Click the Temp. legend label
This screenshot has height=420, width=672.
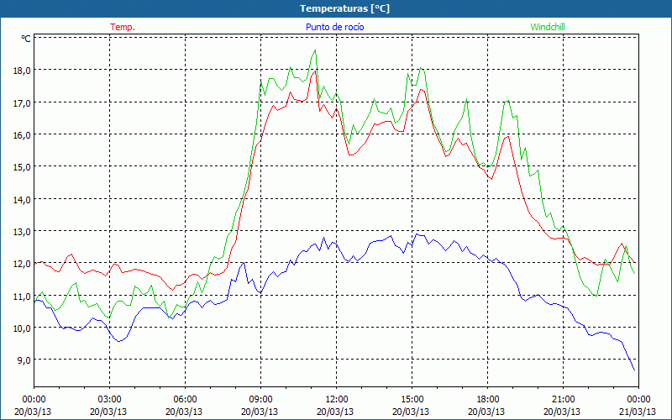click(123, 27)
